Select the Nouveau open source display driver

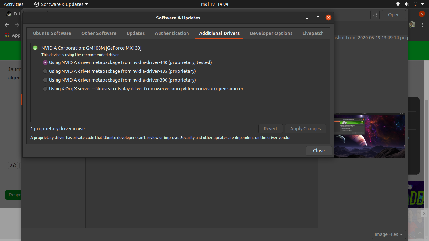pyautogui.click(x=45, y=89)
